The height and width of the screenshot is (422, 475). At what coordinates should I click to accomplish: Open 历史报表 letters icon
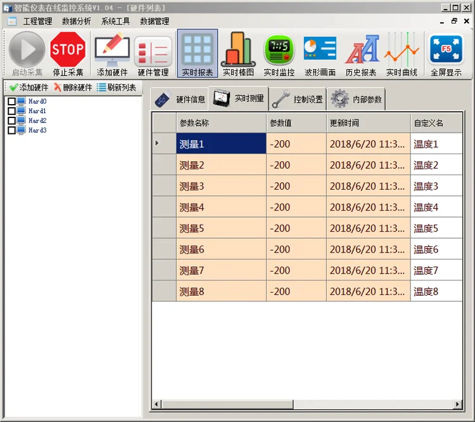coord(362,49)
